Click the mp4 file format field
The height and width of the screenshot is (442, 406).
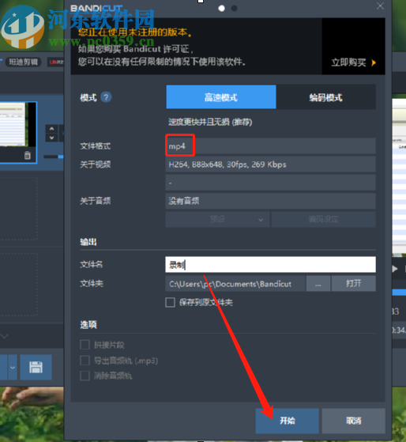[x=270, y=146]
